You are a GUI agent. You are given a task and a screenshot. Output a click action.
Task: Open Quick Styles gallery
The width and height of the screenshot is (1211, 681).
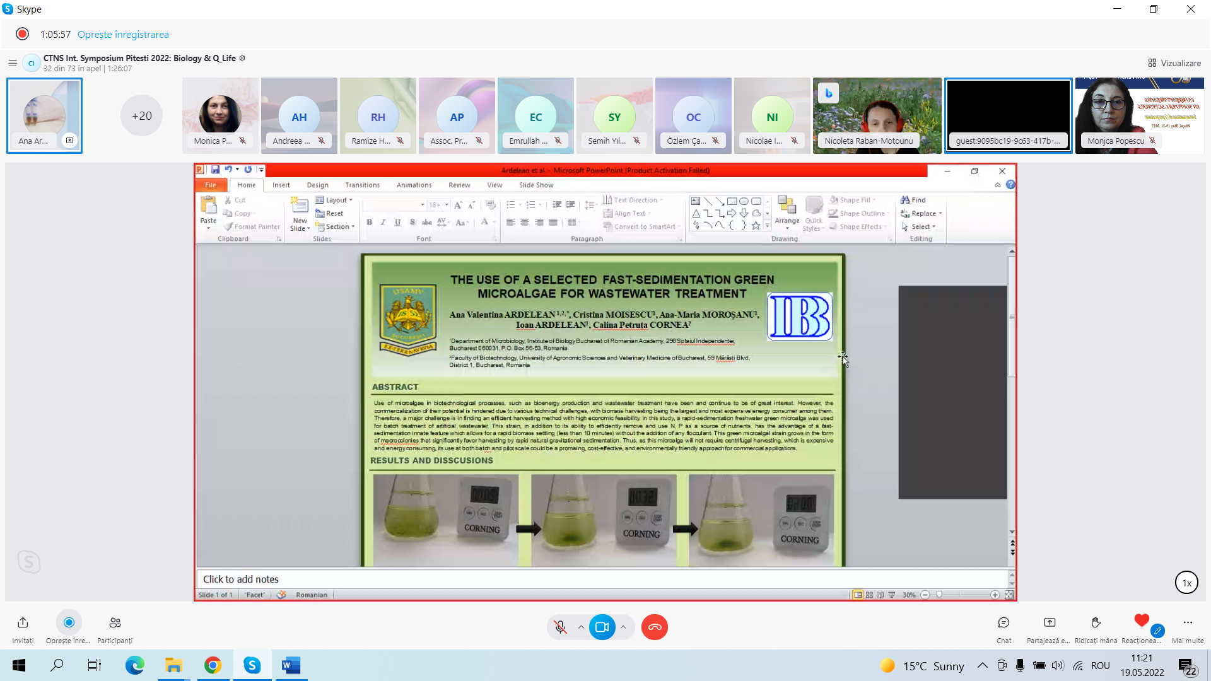click(814, 213)
